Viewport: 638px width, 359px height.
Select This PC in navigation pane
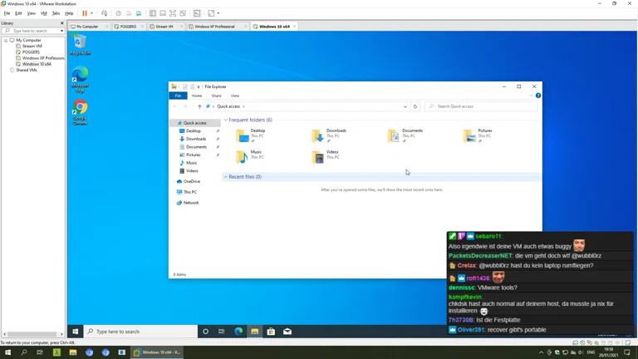[190, 192]
